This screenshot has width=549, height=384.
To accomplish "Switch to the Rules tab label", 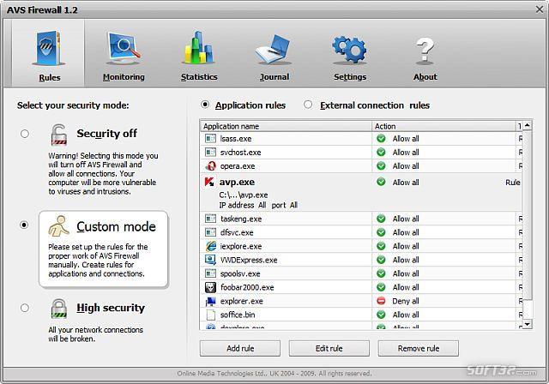I will (x=50, y=78).
